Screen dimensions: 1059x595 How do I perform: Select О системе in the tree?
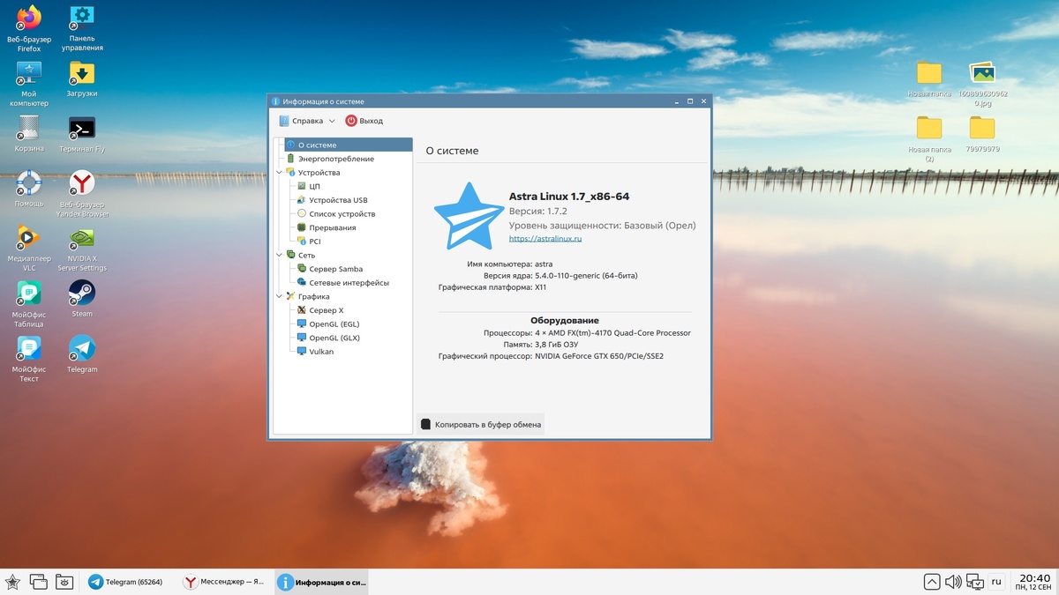pyautogui.click(x=349, y=145)
